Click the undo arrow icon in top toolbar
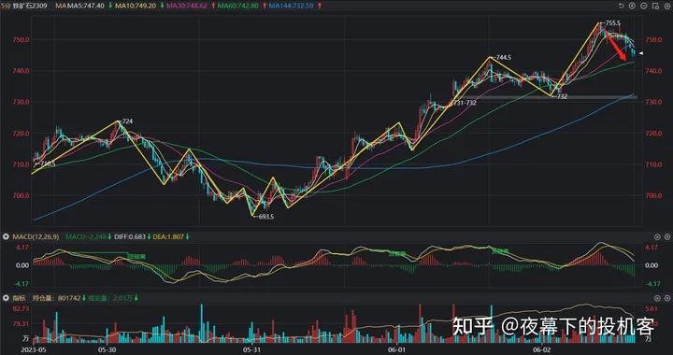Screen dimensions: 673x355 [x=621, y=6]
